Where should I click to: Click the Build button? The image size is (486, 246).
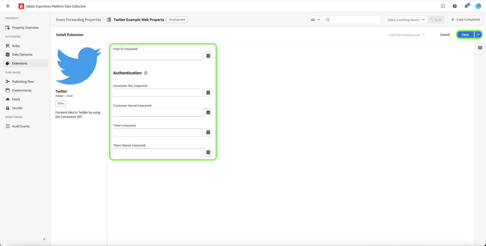pyautogui.click(x=436, y=20)
